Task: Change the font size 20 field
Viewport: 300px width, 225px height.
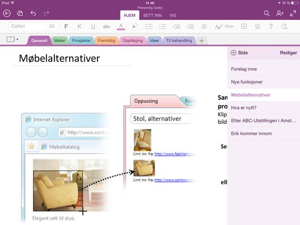Action: click(x=52, y=26)
